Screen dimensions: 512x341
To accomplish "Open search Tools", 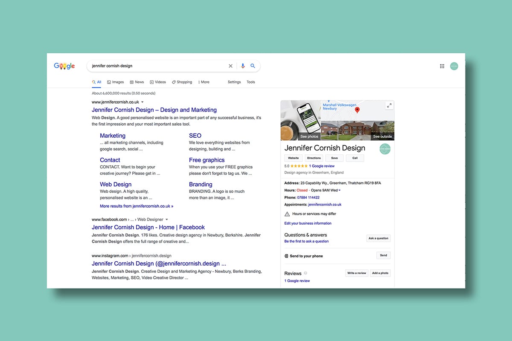I will [251, 82].
